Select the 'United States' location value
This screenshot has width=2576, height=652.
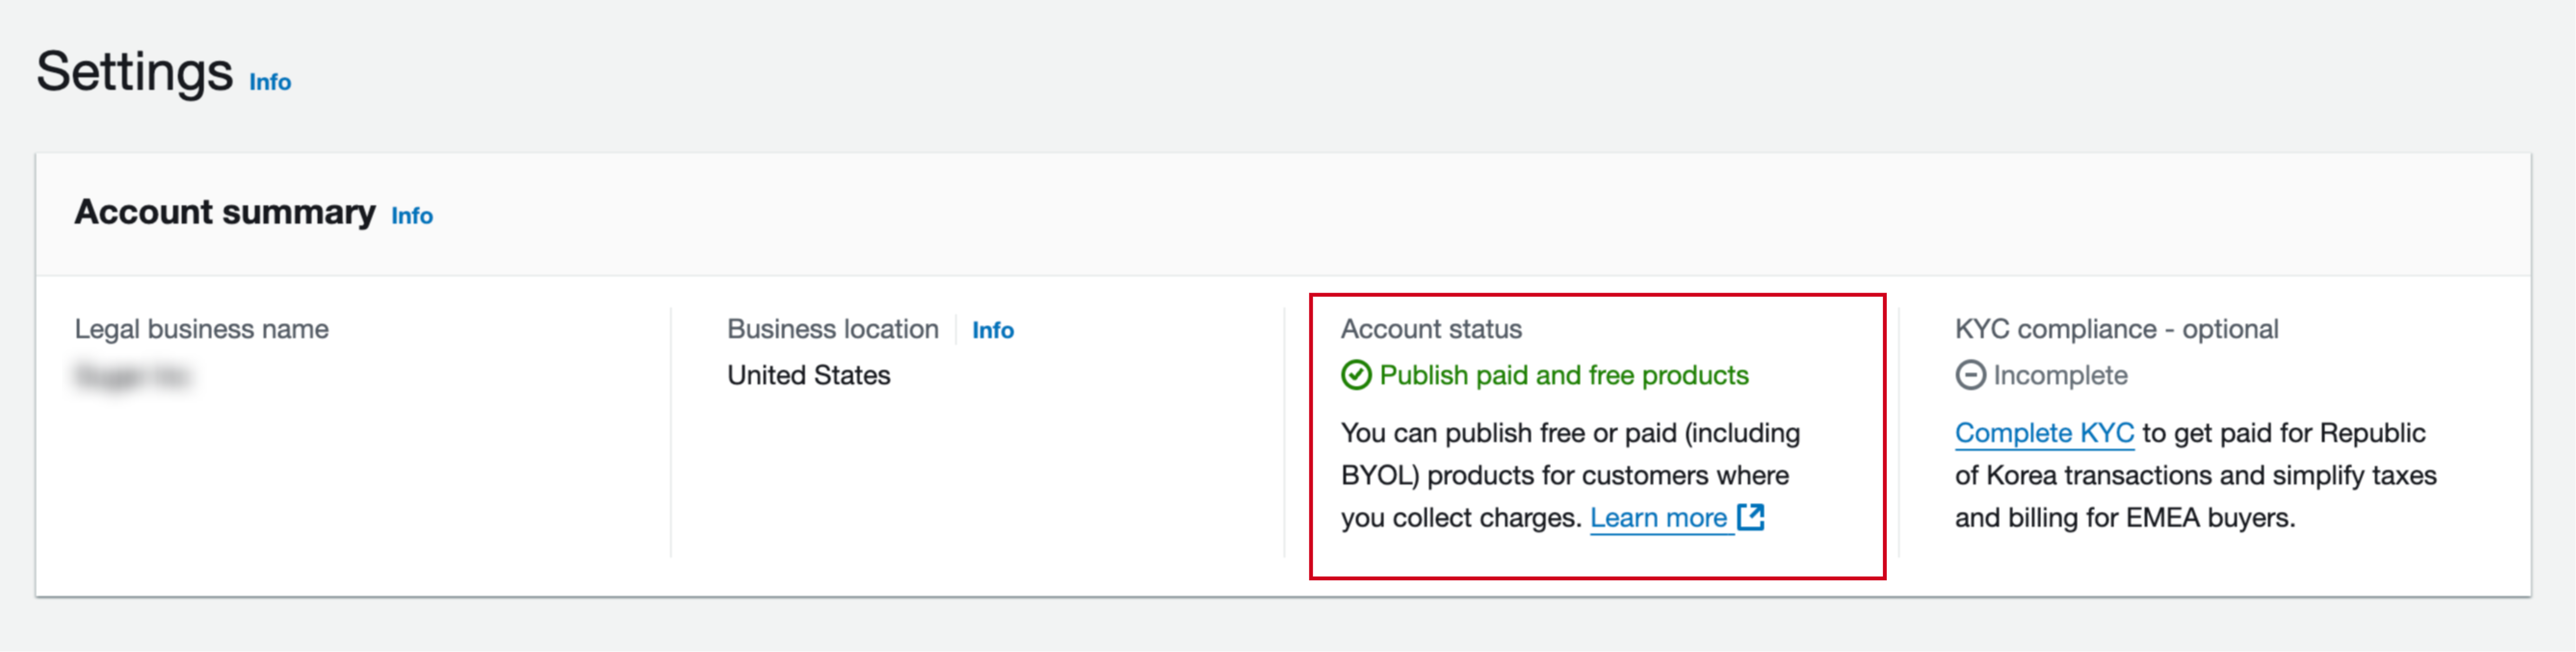point(808,375)
